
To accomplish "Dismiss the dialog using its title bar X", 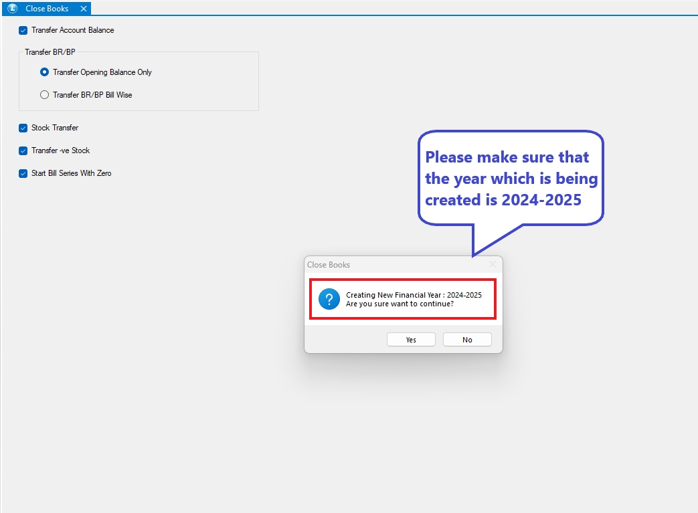I will coord(493,265).
